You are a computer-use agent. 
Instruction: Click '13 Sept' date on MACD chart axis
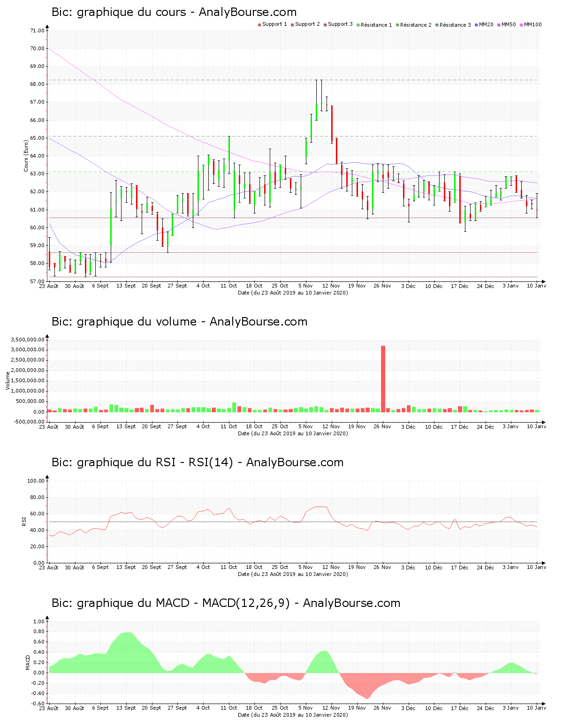point(126,708)
